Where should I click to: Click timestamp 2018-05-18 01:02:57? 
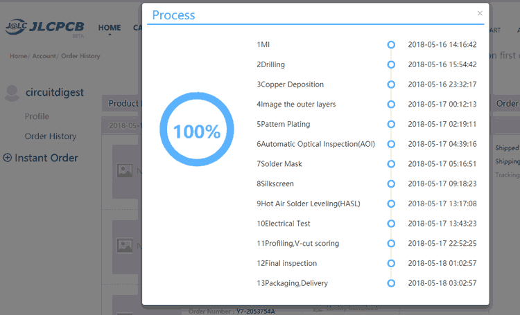click(442, 263)
